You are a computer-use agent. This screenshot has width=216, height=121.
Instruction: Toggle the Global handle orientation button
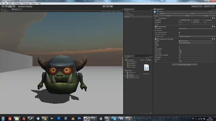[x=29, y=6]
